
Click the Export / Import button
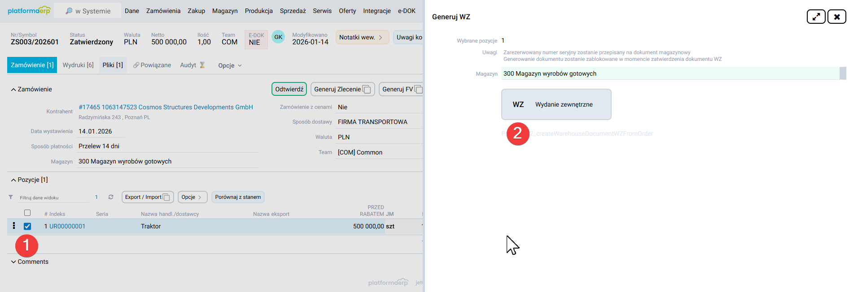(x=148, y=197)
